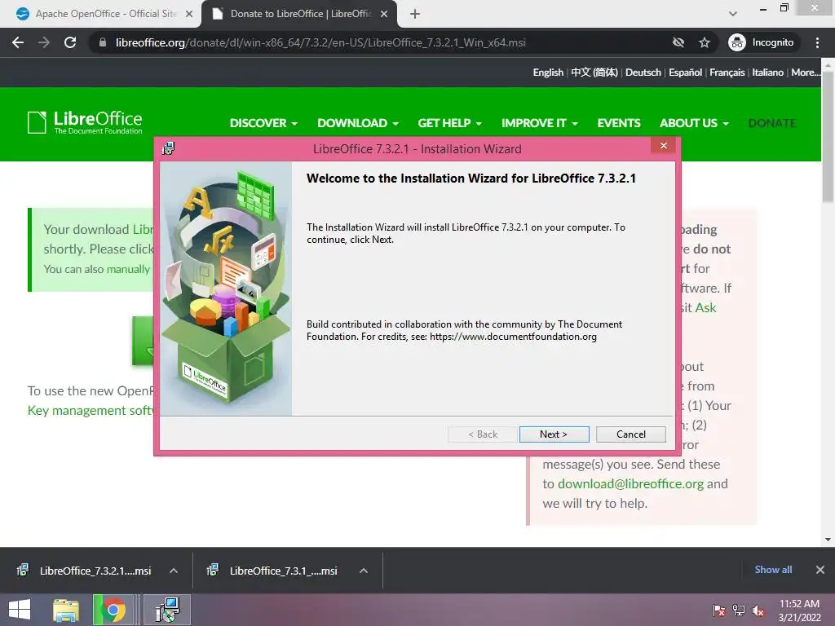Switch language to English
The height and width of the screenshot is (626, 835).
[x=548, y=73]
